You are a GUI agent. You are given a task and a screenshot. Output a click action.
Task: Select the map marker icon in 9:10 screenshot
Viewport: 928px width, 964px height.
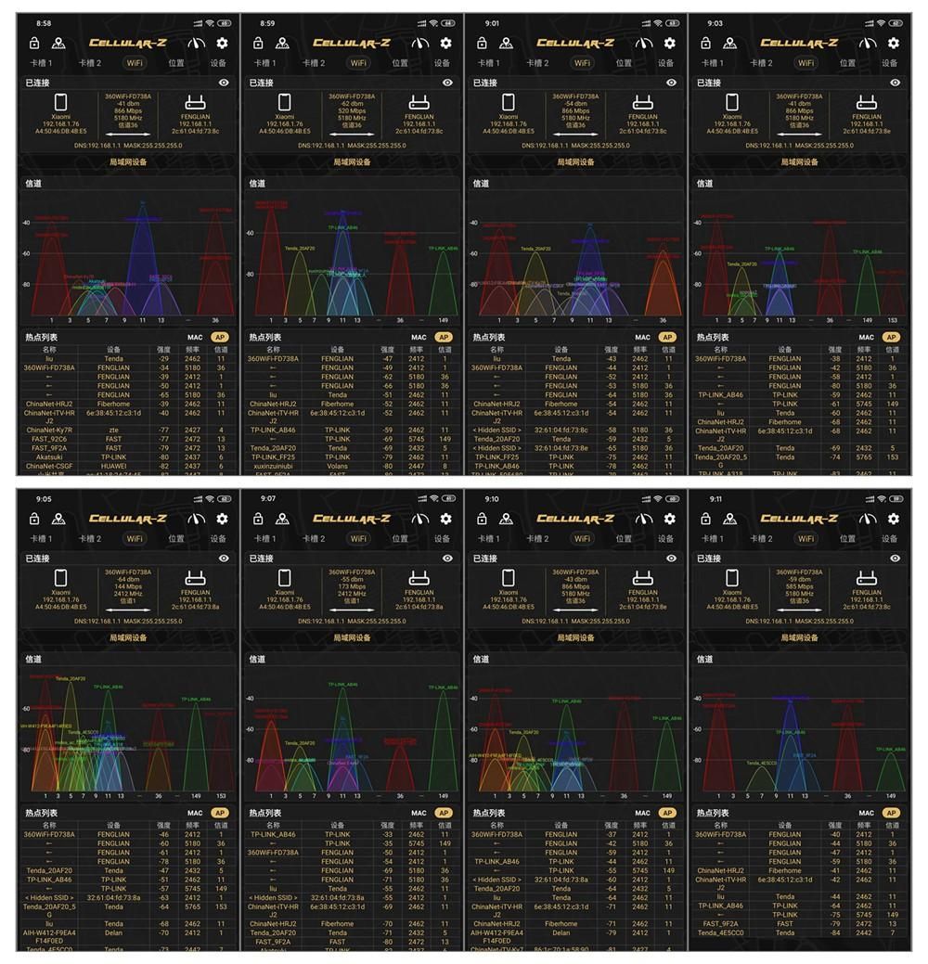[x=506, y=519]
